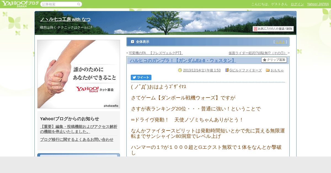
Task: Click the search magnifier icon
Action: tap(79, 4)
